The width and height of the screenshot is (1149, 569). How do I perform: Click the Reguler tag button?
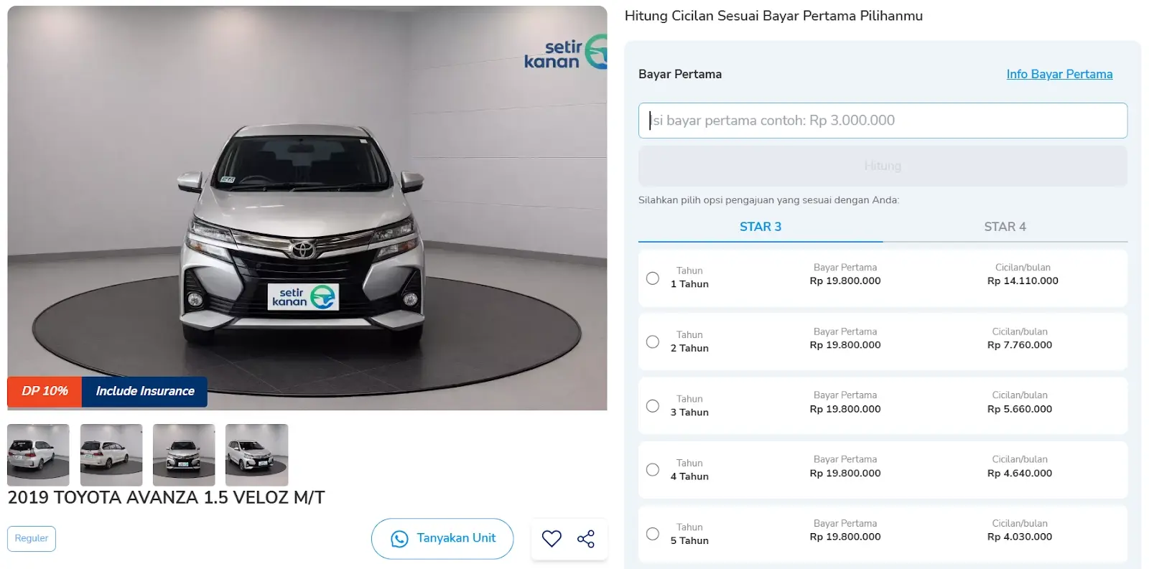pyautogui.click(x=32, y=538)
